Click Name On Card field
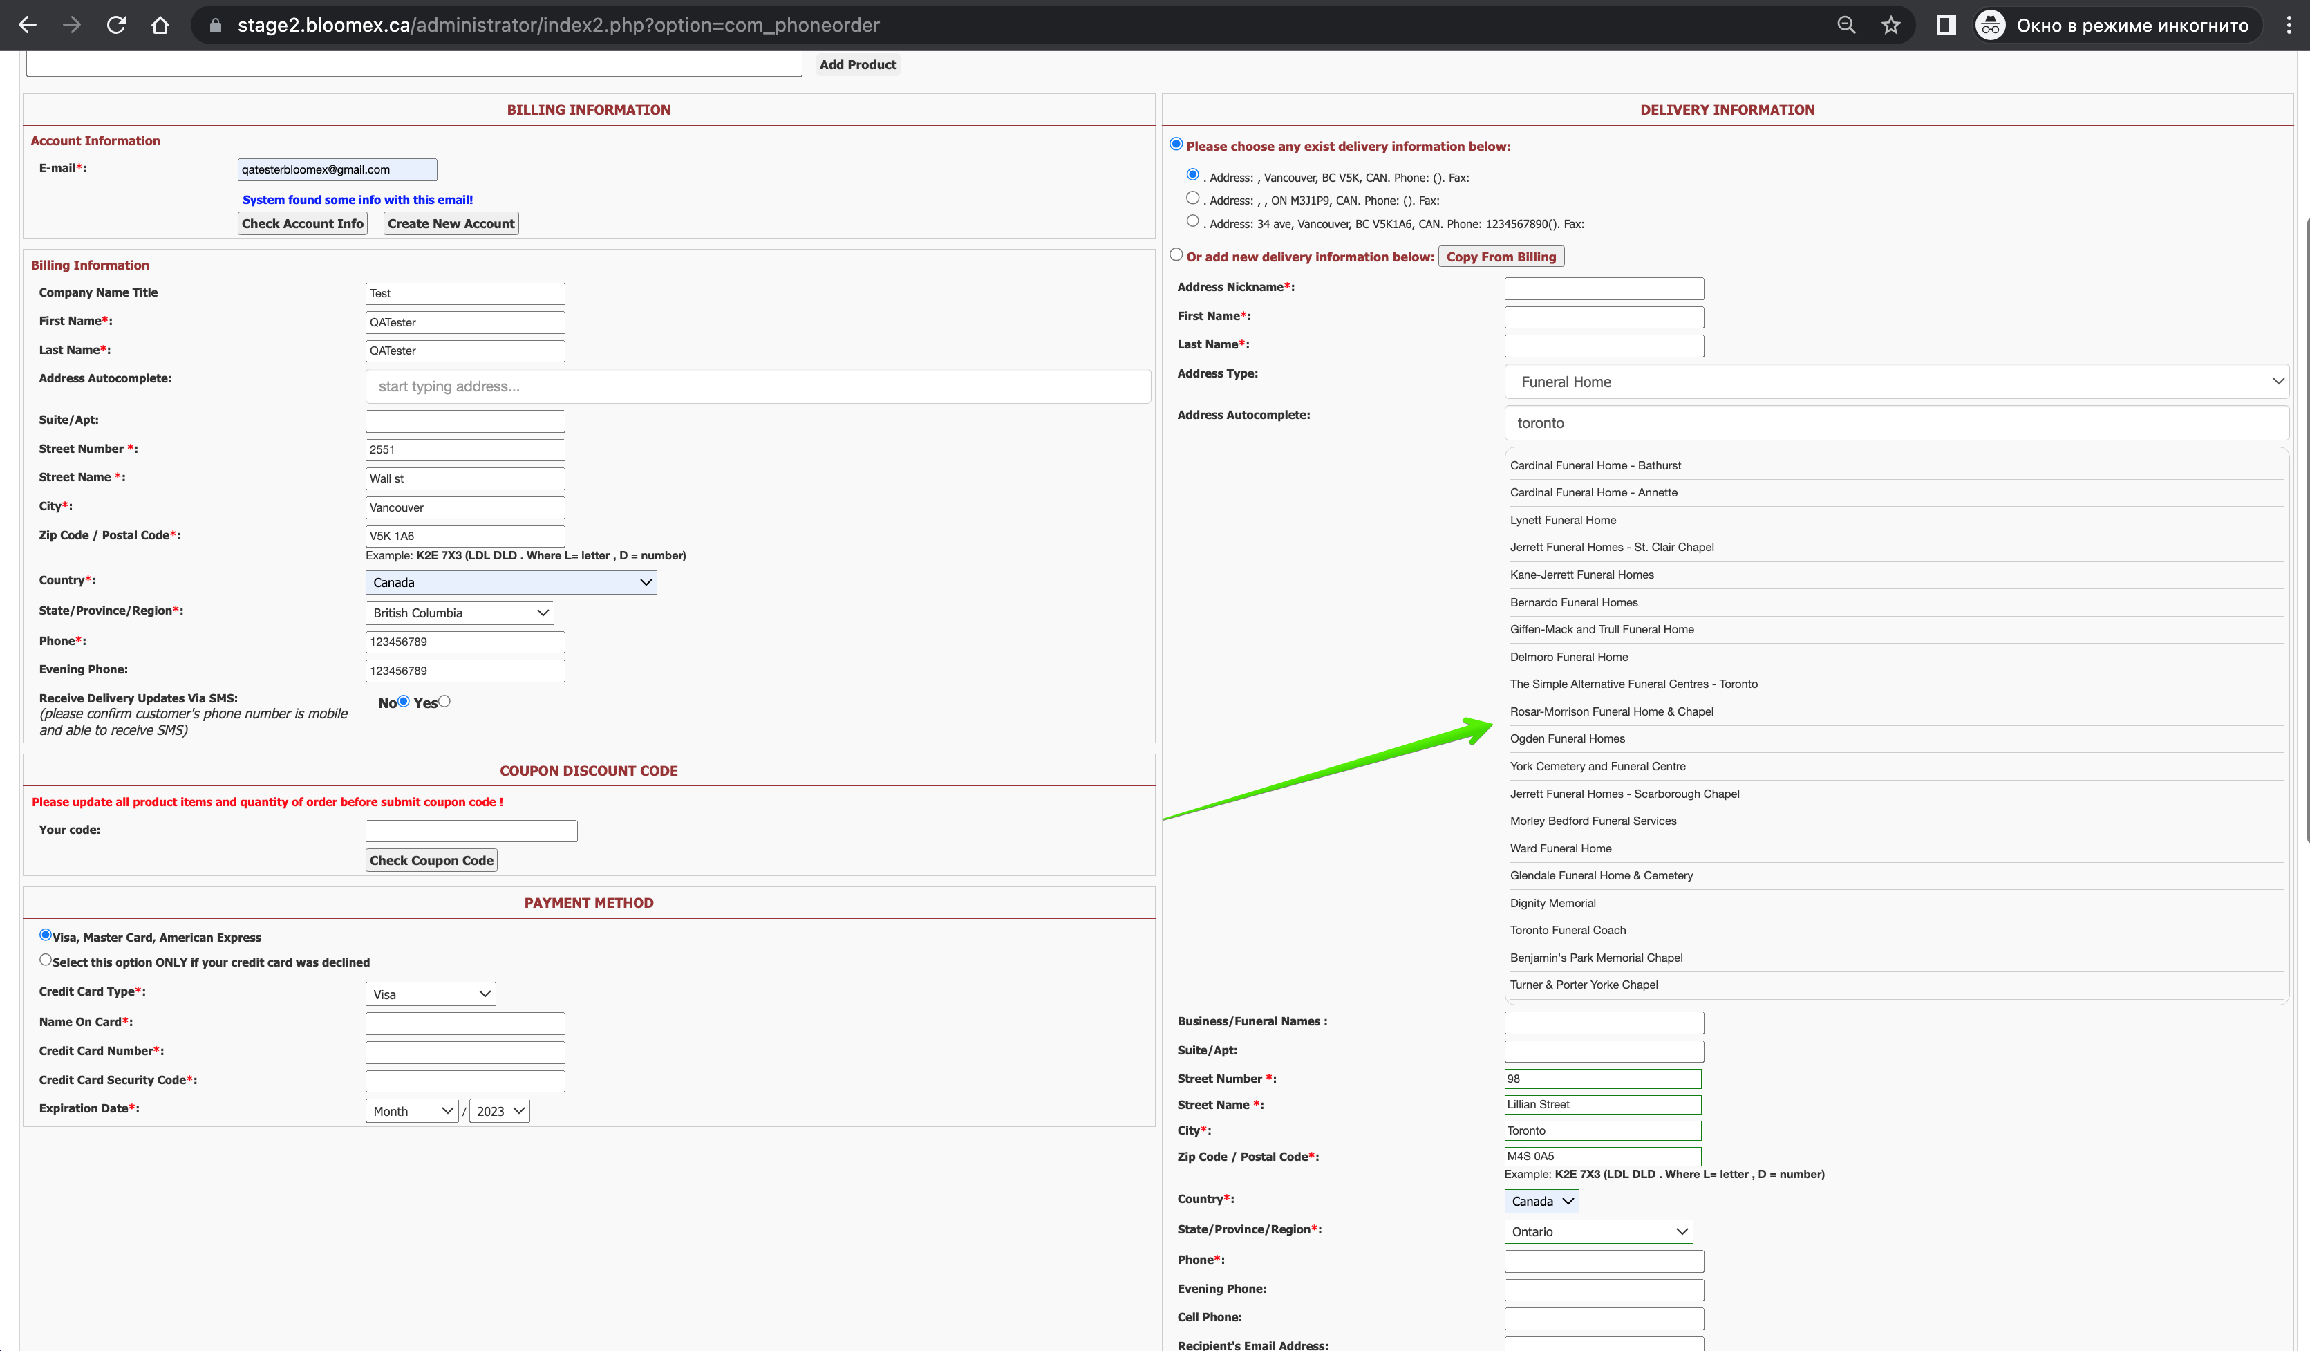The height and width of the screenshot is (1351, 2310). (464, 1023)
